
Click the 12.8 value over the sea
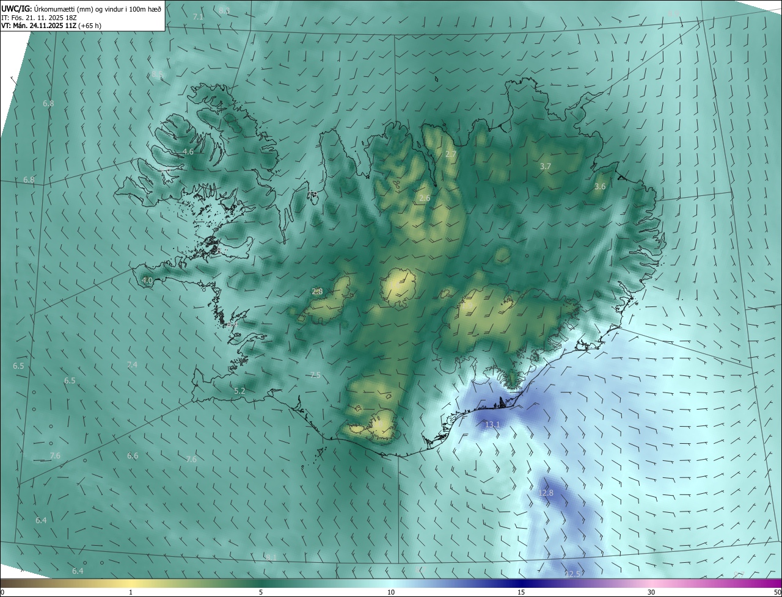(546, 493)
